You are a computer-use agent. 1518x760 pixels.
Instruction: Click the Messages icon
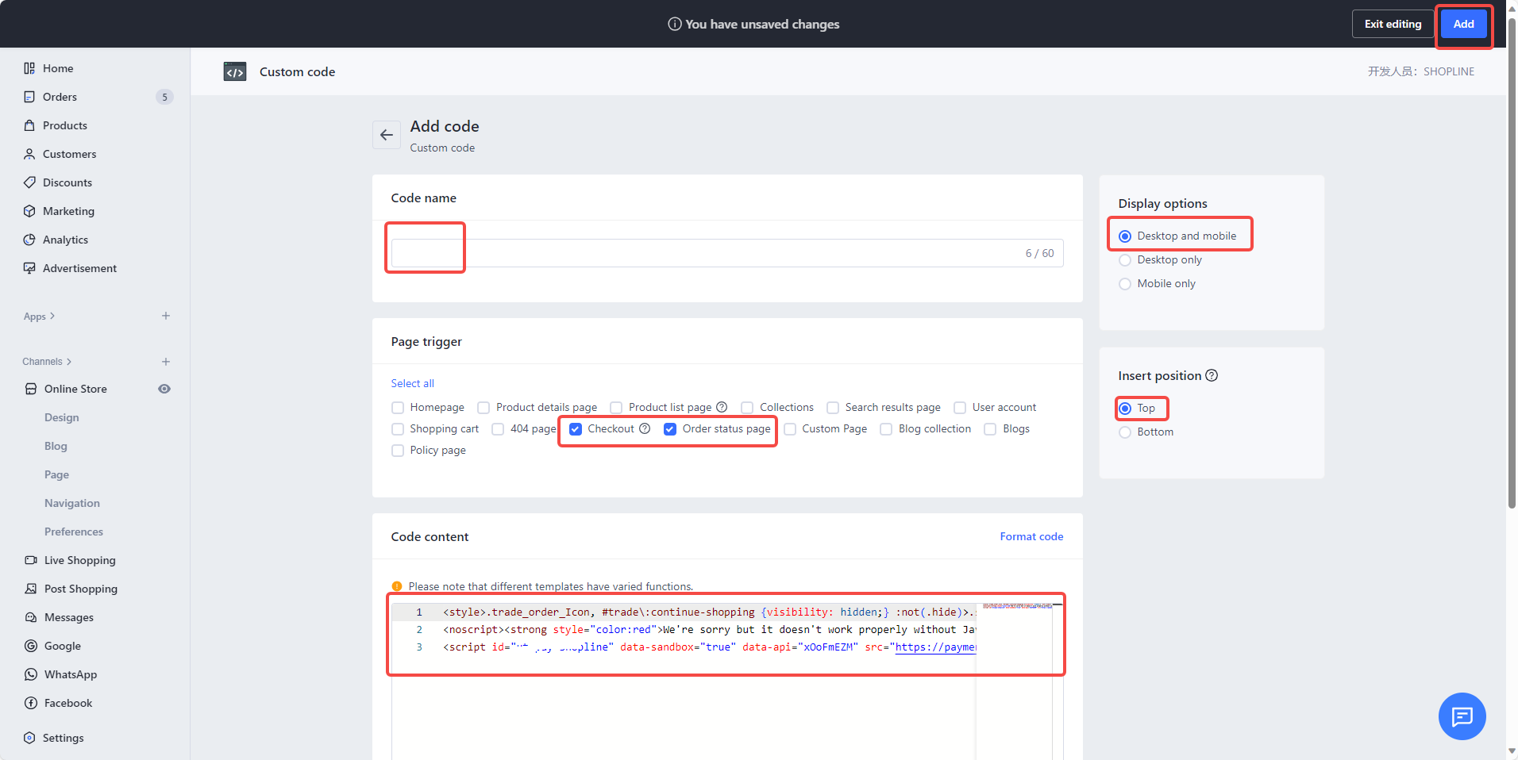31,617
